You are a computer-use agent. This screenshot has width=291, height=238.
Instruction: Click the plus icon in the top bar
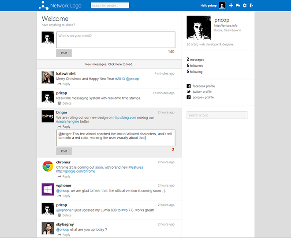pos(231,5)
